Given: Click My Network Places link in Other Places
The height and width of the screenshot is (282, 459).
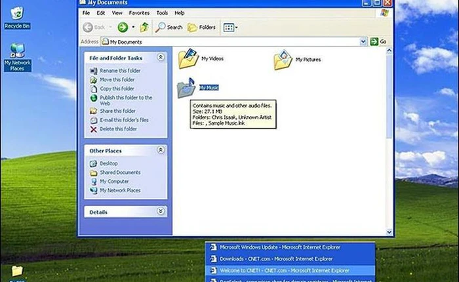Looking at the screenshot, I should (120, 190).
